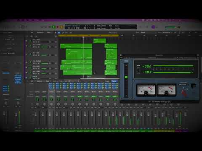Adjust the fourth track's header volume slider
Screen dimensions: 202x151
pos(45,63)
